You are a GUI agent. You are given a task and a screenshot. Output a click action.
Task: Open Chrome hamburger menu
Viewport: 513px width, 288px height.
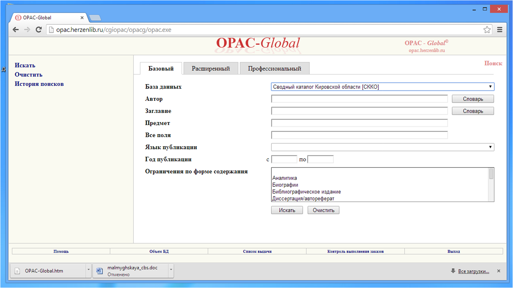click(x=500, y=30)
